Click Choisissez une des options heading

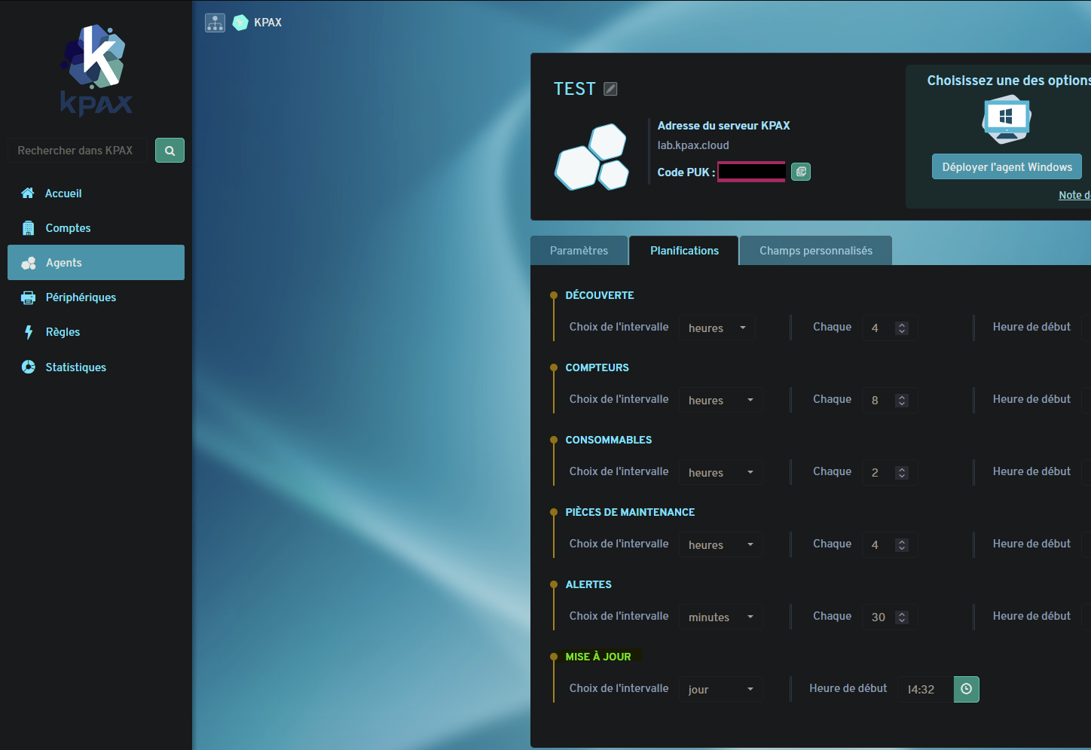pyautogui.click(x=1009, y=81)
